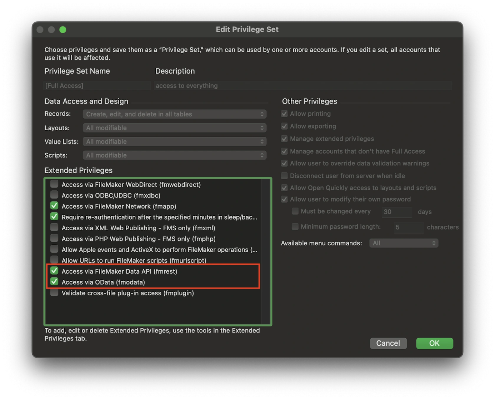Viewport: 495px width, 400px height.
Task: Enable Validate cross-file plug-in access
Action: [x=54, y=293]
